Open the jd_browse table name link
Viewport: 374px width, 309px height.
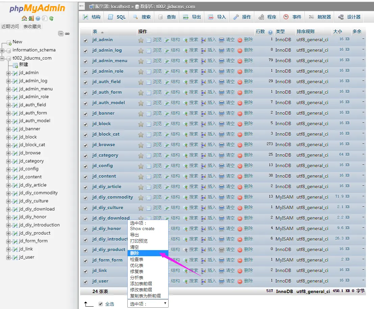click(103, 145)
